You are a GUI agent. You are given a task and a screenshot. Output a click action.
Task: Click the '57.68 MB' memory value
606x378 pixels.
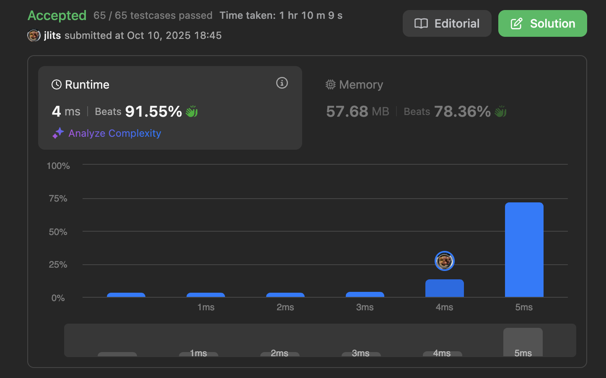357,111
